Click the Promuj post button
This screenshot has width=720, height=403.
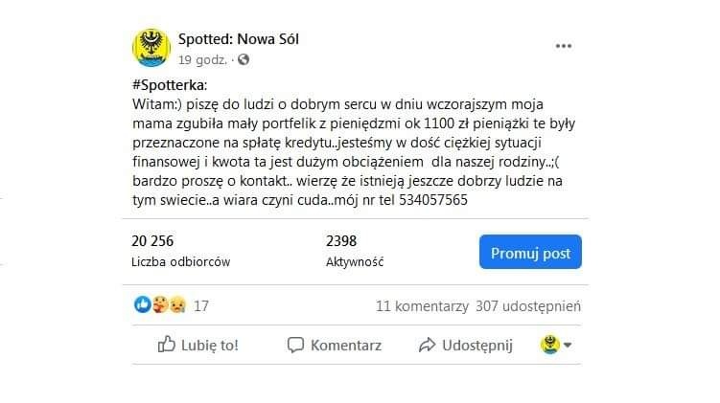click(x=530, y=252)
